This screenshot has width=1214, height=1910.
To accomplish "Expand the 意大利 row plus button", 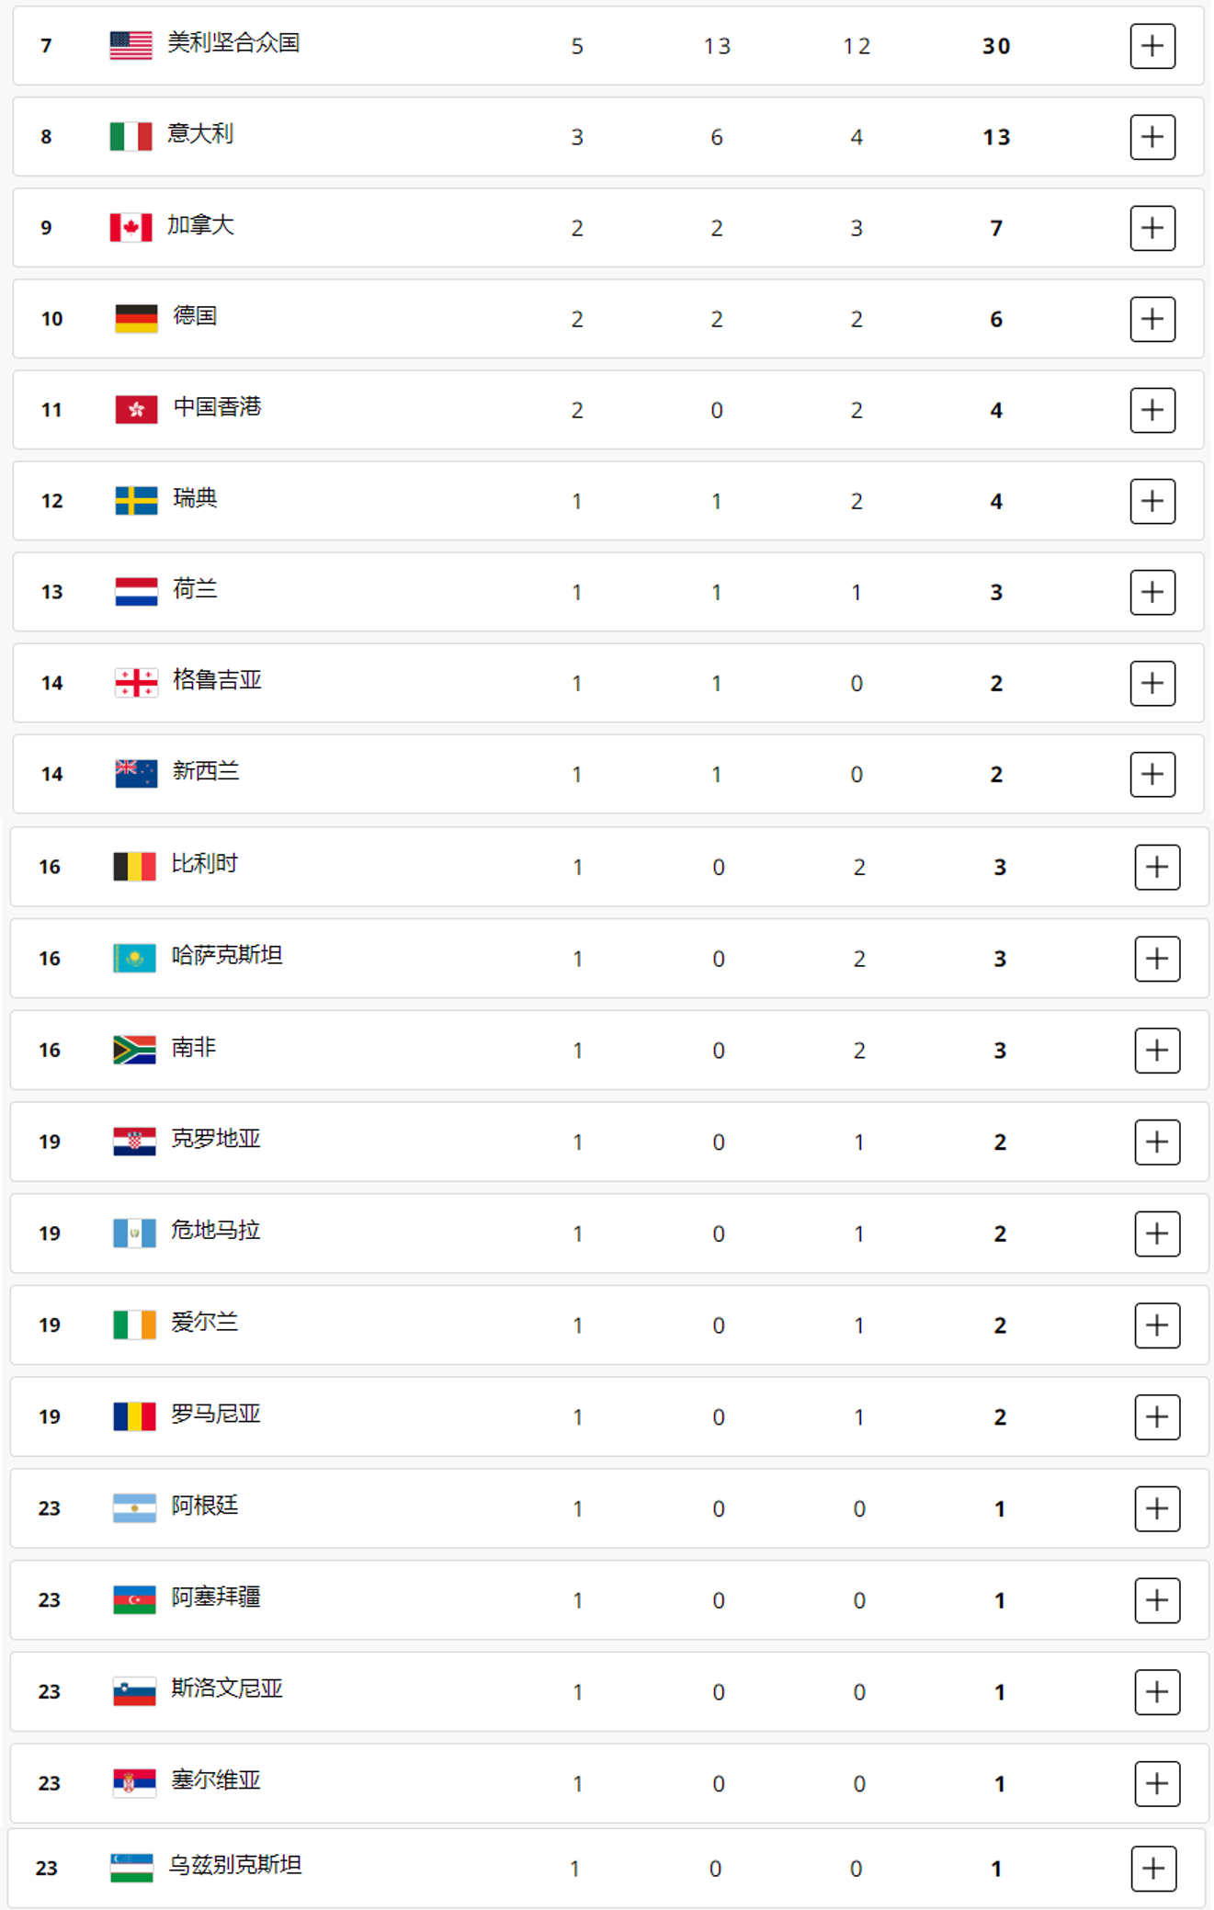I will (1152, 137).
